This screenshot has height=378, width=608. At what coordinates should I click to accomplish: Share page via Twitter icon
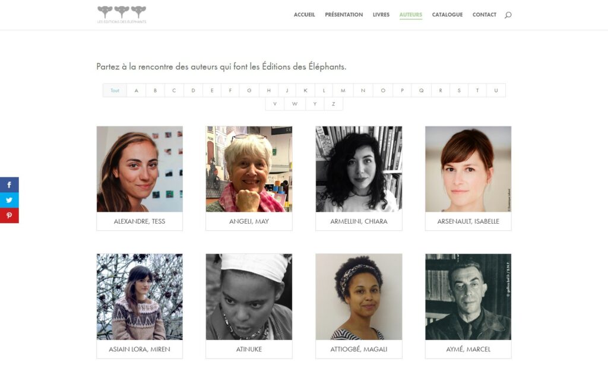[9, 200]
